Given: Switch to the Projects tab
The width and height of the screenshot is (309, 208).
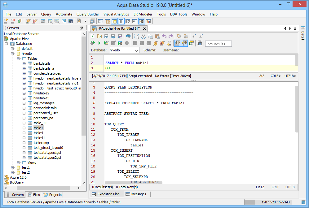Looking at the screenshot, I should [53, 195].
